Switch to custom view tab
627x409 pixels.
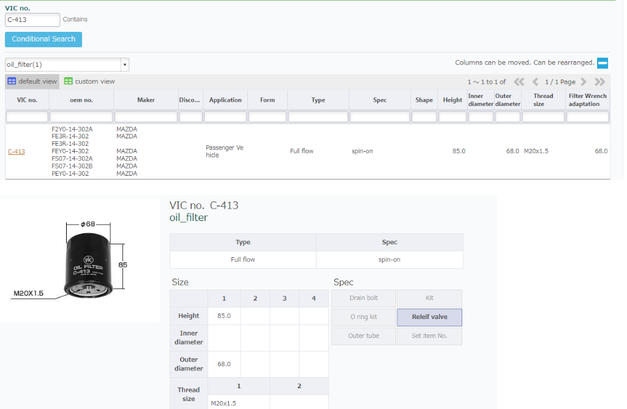click(x=89, y=81)
